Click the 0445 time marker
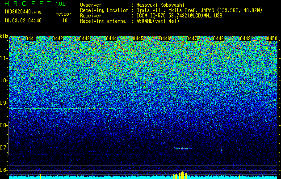Image resolution: width=281 pixels, height=179 pixels. [x=138, y=38]
